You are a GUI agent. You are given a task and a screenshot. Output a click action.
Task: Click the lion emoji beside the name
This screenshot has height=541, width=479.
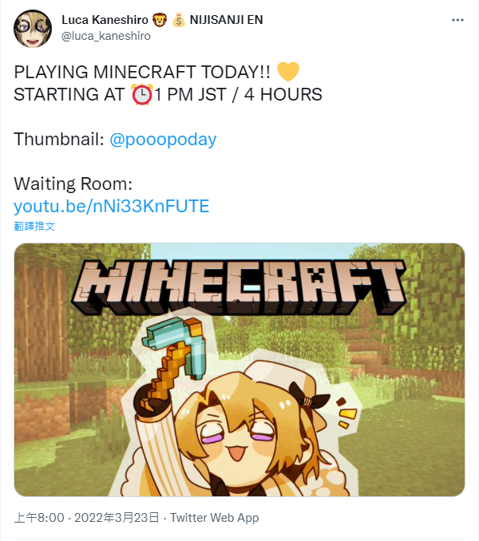(160, 20)
